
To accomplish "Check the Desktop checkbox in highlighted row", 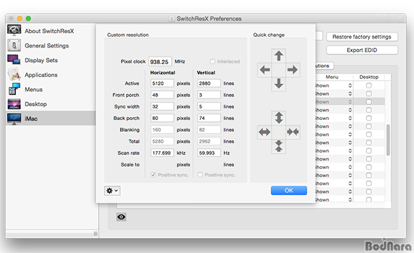I will click(x=369, y=102).
